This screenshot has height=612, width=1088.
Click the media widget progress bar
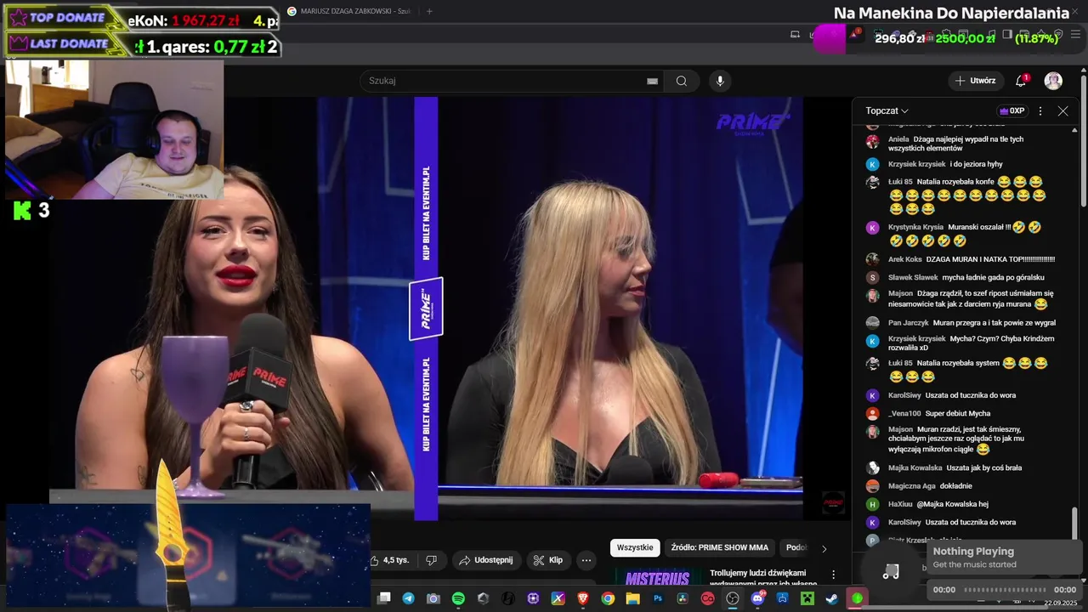pos(1005,589)
